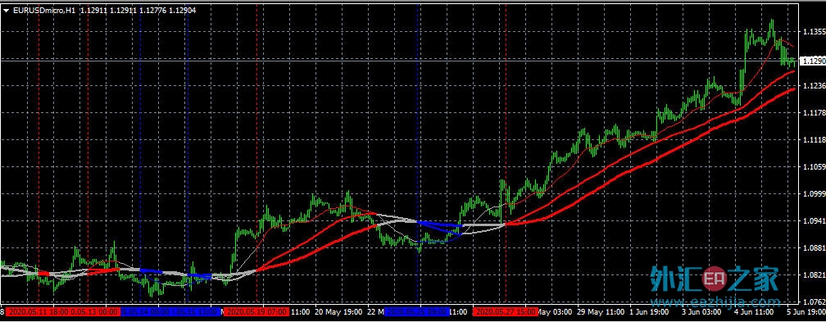Image resolution: width=826 pixels, height=322 pixels.
Task: Select the red 2020.05.19 07:00 date marker
Action: (x=257, y=312)
